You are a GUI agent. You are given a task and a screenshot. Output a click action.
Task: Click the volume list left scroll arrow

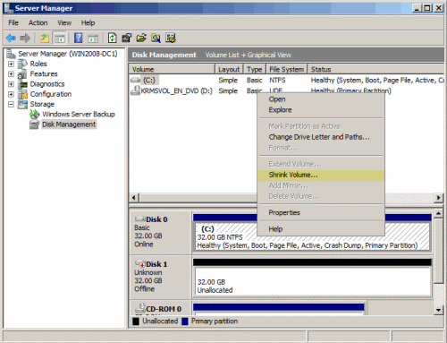tap(134, 198)
